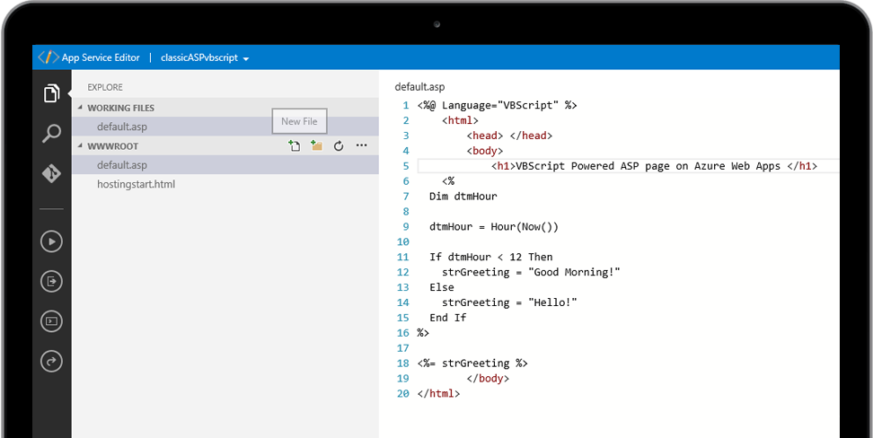The height and width of the screenshot is (438, 873).
Task: Click the output log icon in sidebar
Action: click(51, 282)
